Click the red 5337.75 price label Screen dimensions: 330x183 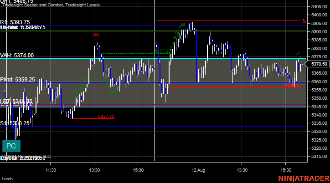pos(106,117)
